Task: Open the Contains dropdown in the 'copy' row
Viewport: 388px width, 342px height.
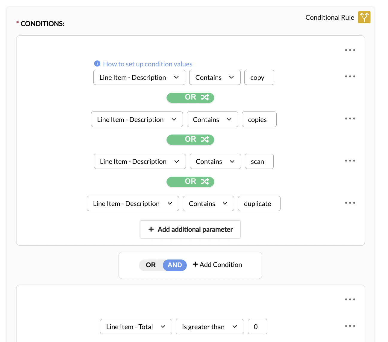Action: point(215,77)
